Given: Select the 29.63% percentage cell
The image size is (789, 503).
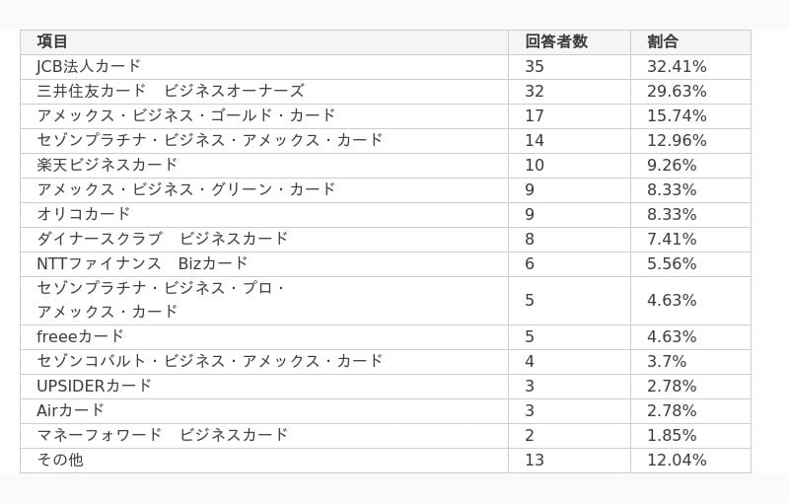Looking at the screenshot, I should (690, 92).
